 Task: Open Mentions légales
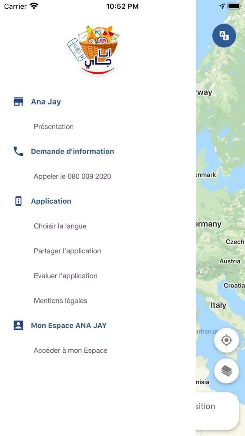[x=60, y=300]
